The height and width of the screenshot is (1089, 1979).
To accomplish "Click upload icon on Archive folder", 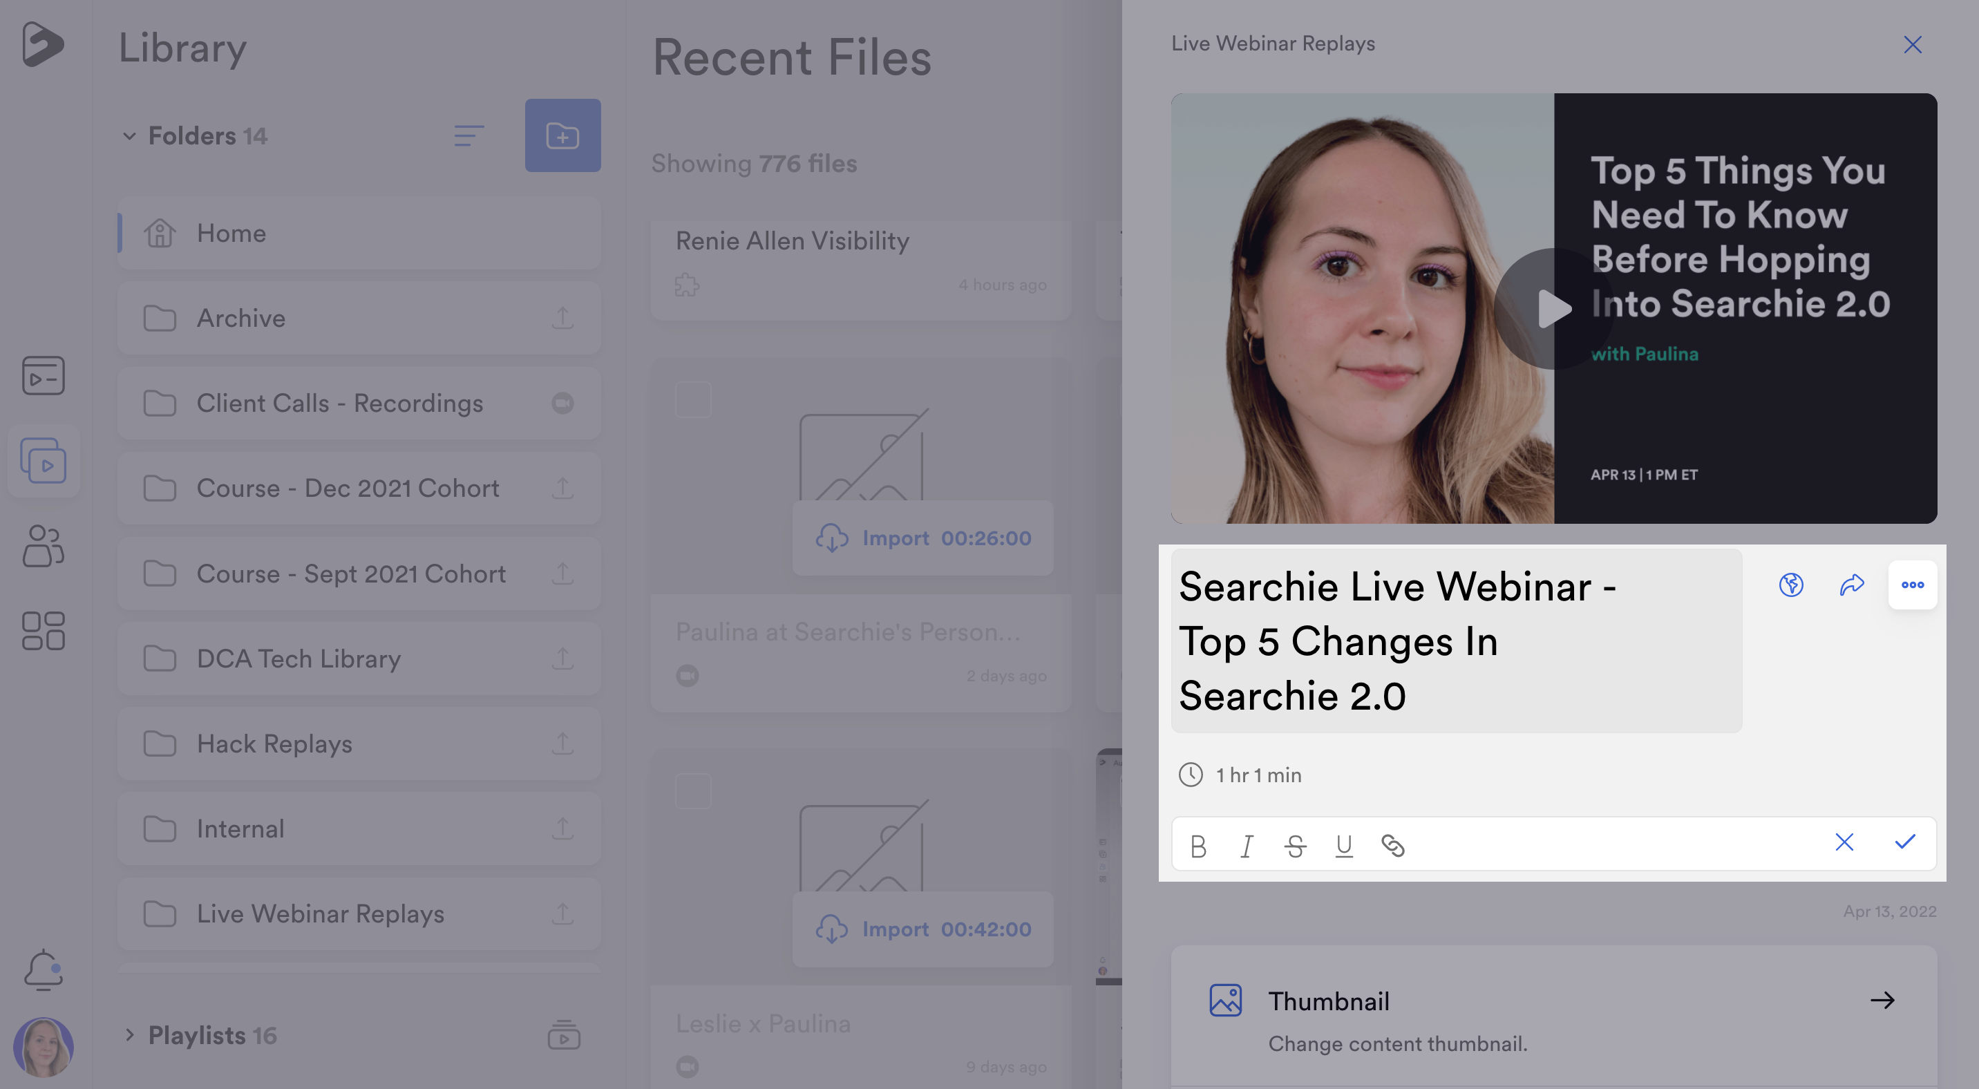I will coord(562,318).
